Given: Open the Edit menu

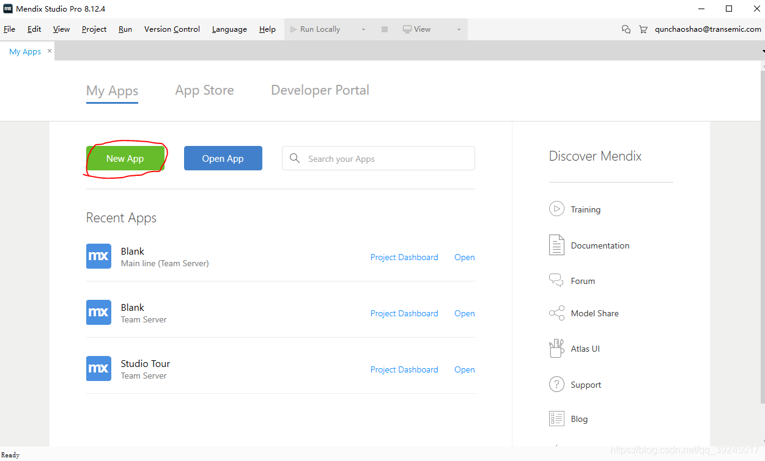Looking at the screenshot, I should (x=34, y=29).
